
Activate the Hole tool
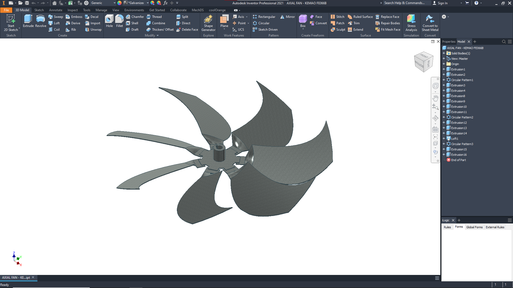tap(109, 21)
